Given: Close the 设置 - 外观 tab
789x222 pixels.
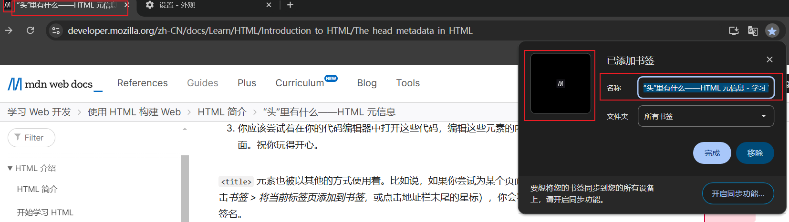Looking at the screenshot, I should pyautogui.click(x=269, y=5).
